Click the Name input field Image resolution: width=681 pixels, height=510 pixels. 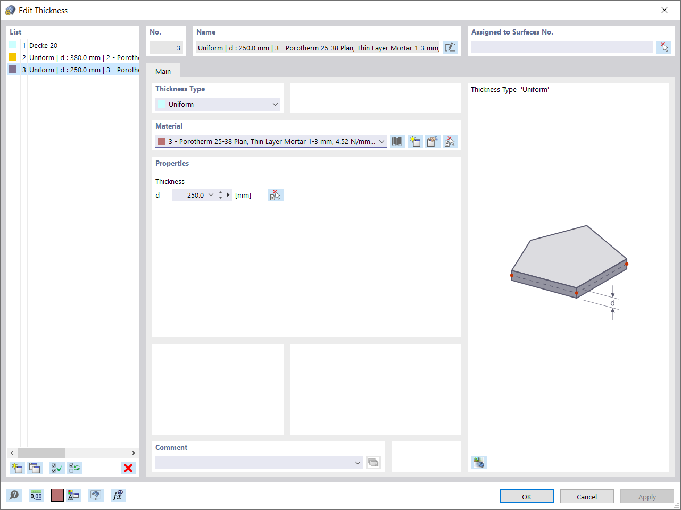pos(318,48)
